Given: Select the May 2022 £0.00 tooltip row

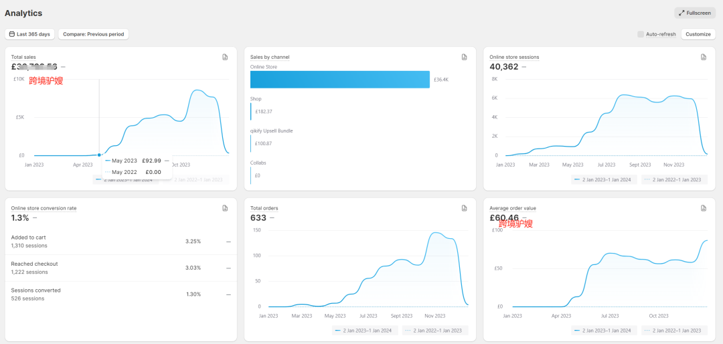Looking at the screenshot, I should pos(134,172).
